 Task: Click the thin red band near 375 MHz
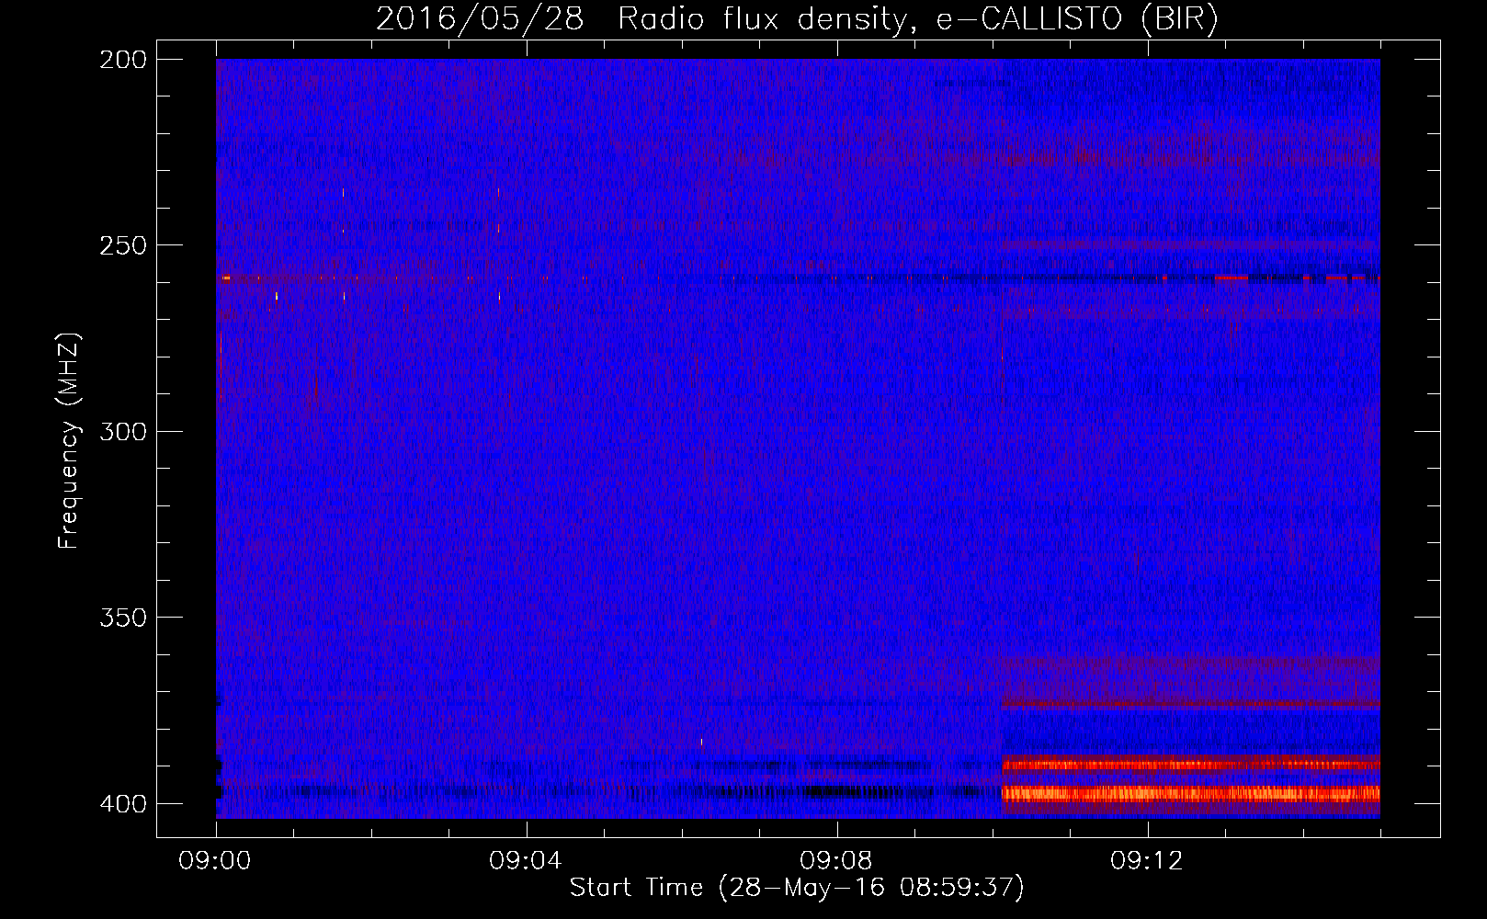click(x=1190, y=705)
